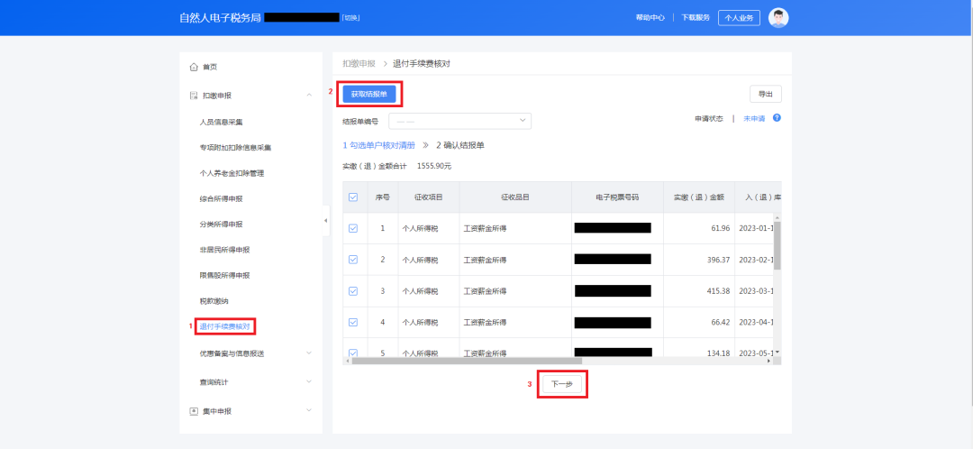Select 税款缴纳 in the sidebar
973x449 pixels.
coord(214,300)
